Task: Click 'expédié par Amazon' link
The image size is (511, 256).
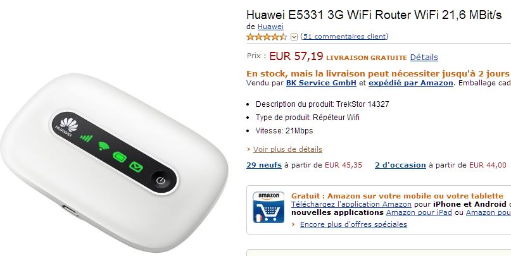Action: point(410,83)
